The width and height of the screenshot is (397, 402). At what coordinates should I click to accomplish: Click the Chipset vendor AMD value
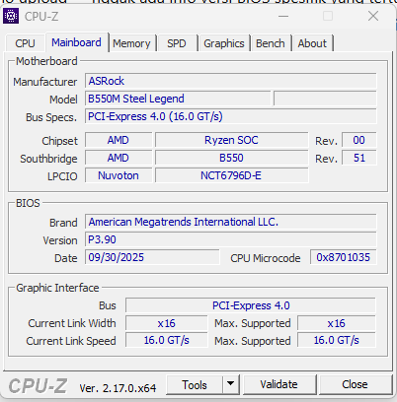(x=119, y=140)
